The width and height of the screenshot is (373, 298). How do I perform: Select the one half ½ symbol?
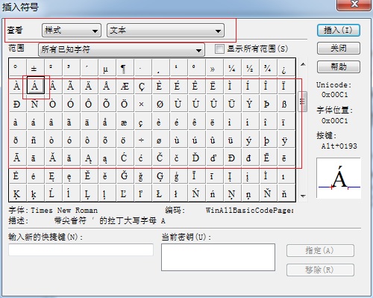(x=250, y=67)
